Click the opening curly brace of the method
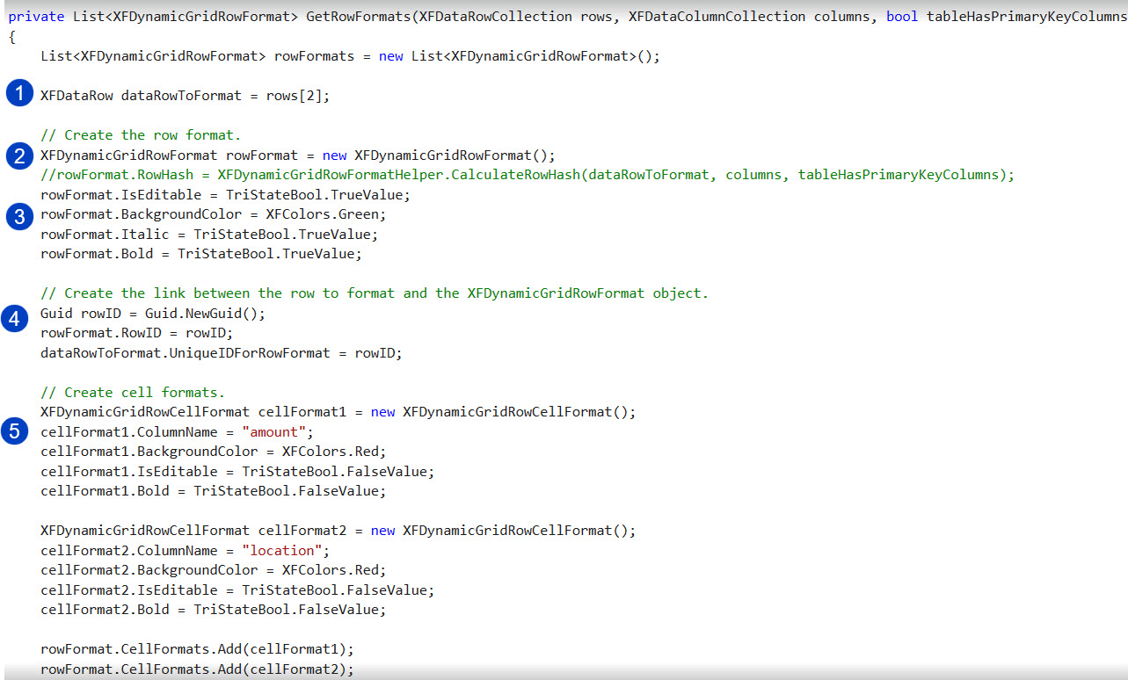This screenshot has height=680, width=1128. coord(11,37)
